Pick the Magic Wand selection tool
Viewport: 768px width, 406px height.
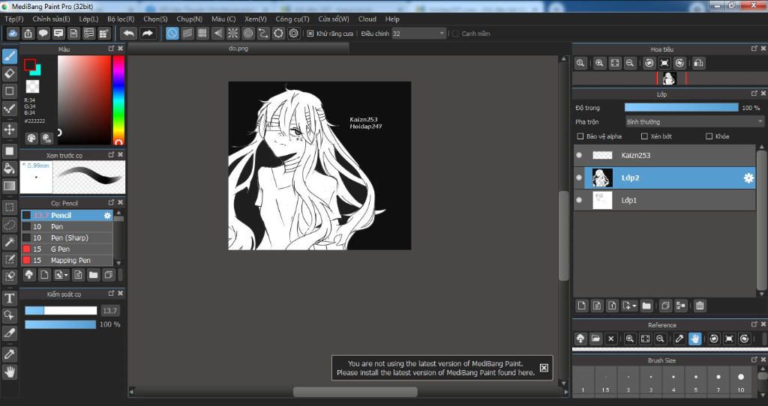[10, 242]
